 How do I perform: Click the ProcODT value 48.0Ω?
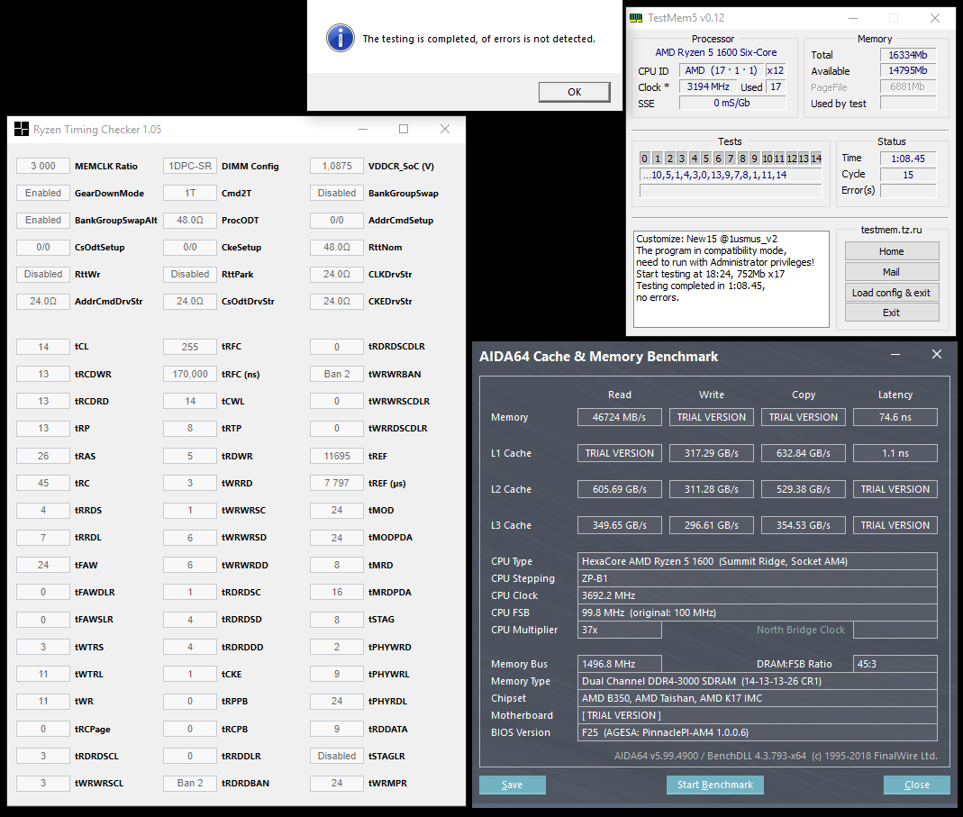point(190,220)
